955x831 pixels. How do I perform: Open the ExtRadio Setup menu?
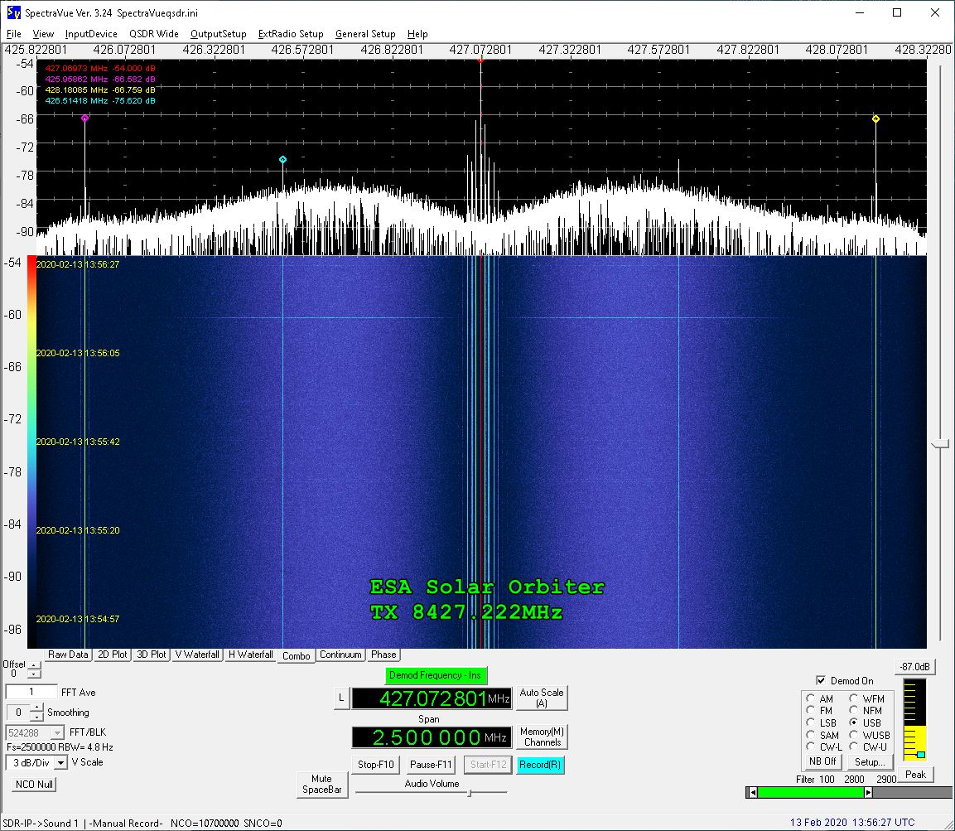291,34
